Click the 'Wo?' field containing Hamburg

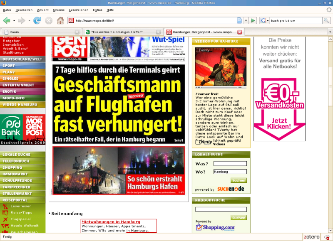click(230, 172)
